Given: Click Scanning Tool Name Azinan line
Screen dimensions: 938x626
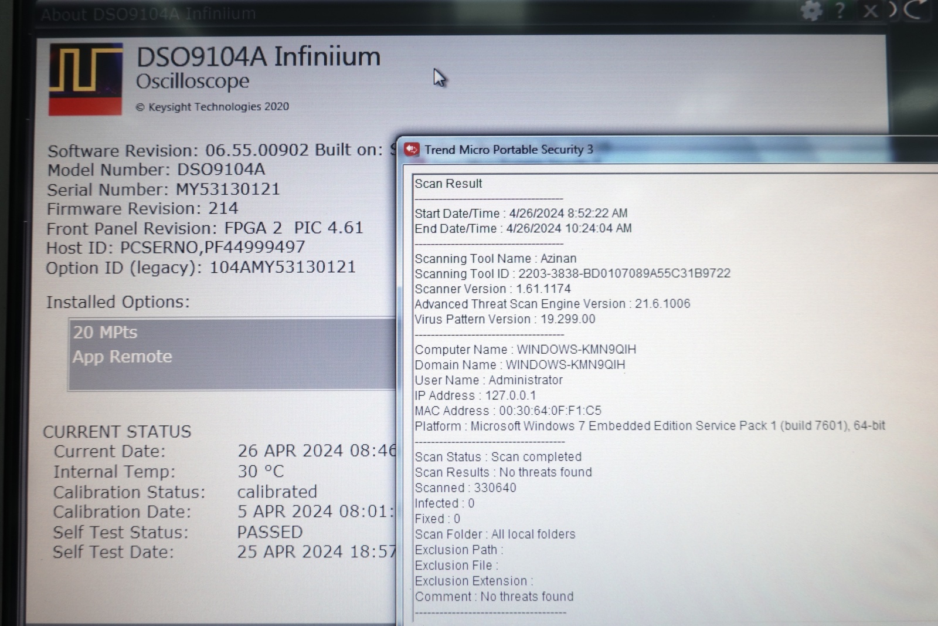Looking at the screenshot, I should tap(495, 259).
